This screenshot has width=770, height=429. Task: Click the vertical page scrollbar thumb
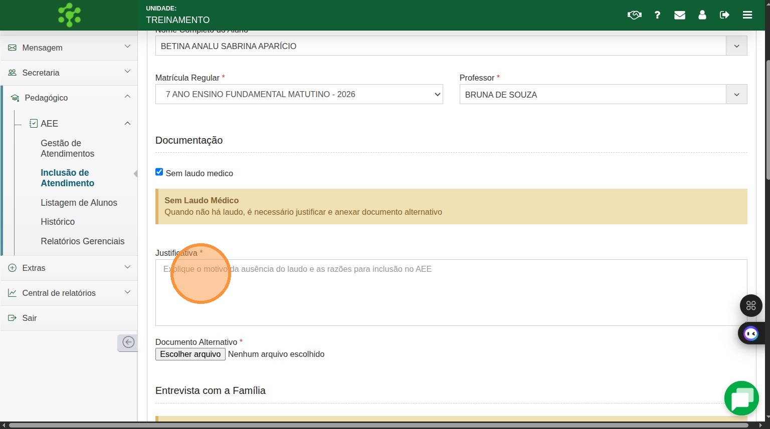point(767,120)
